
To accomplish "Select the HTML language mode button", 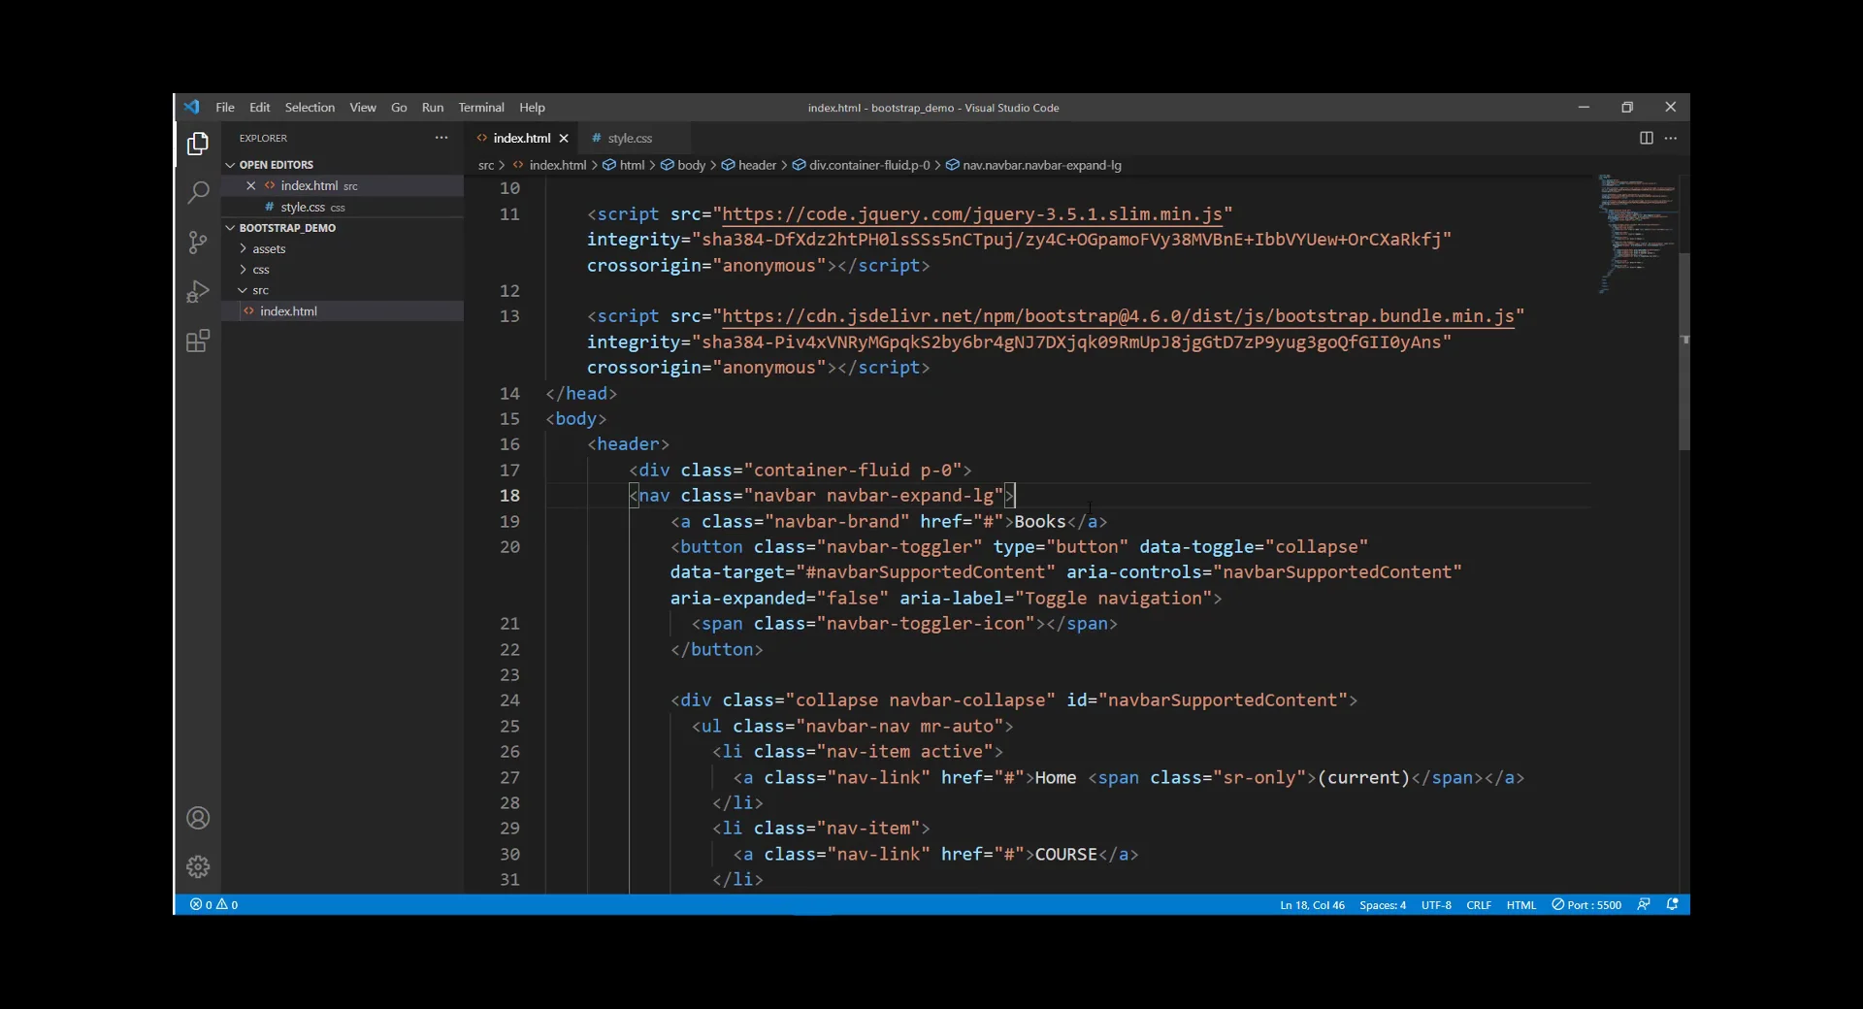I will click(x=1520, y=904).
